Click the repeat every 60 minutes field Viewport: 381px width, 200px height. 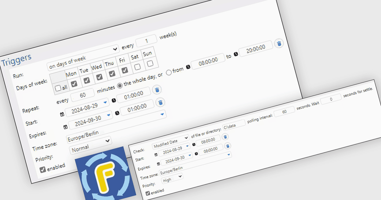[x=83, y=95]
